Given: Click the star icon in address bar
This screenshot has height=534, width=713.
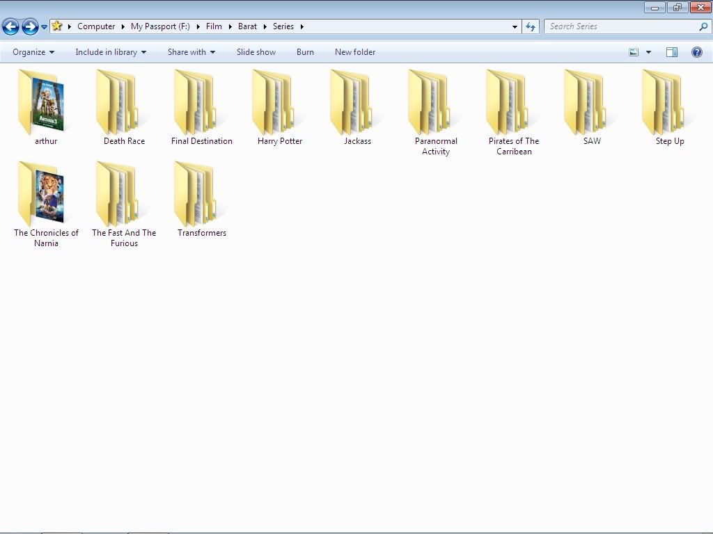Looking at the screenshot, I should 57,26.
